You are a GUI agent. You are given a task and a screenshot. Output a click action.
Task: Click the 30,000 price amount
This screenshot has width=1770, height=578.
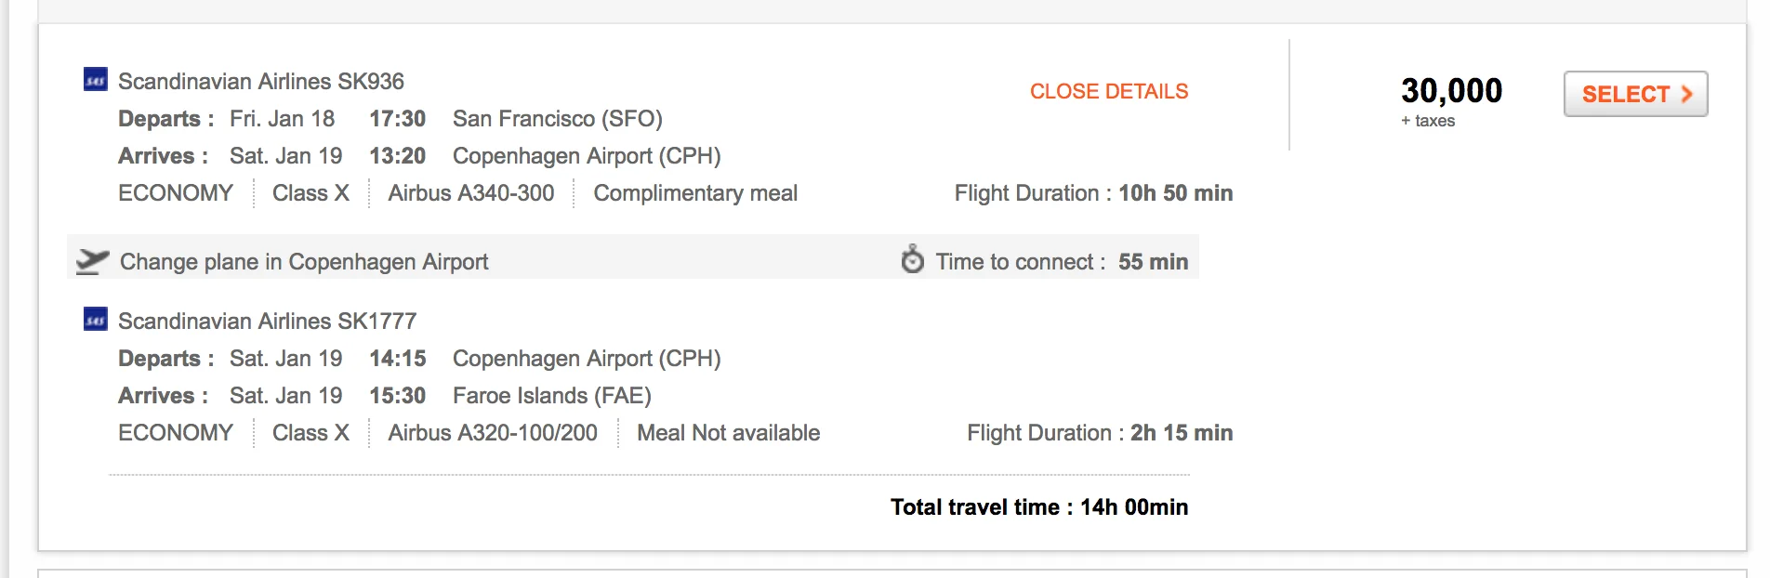pyautogui.click(x=1451, y=90)
